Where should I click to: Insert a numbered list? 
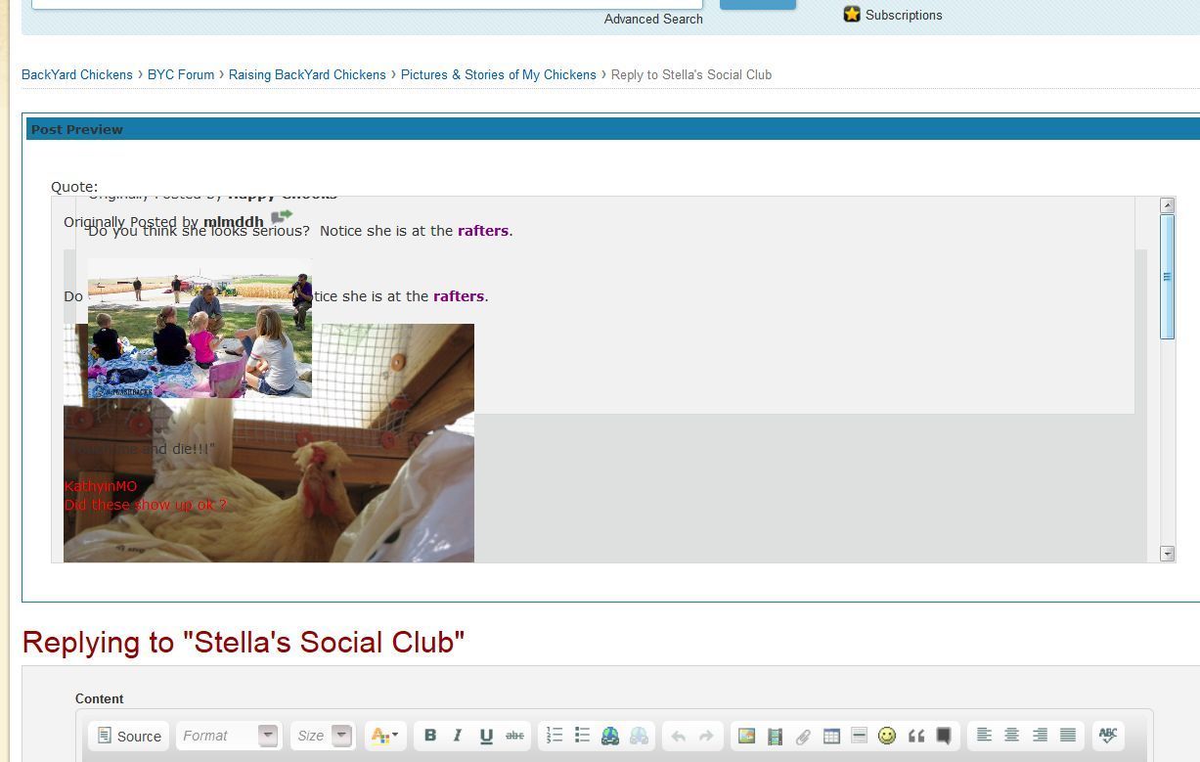click(555, 736)
